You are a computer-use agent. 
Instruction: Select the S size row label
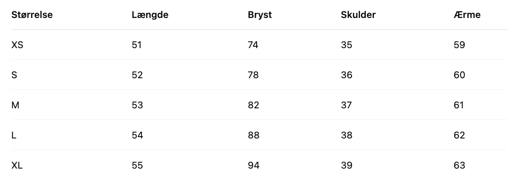point(14,75)
